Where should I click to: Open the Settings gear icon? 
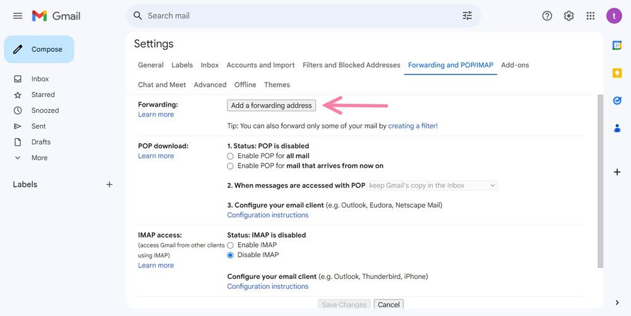569,16
